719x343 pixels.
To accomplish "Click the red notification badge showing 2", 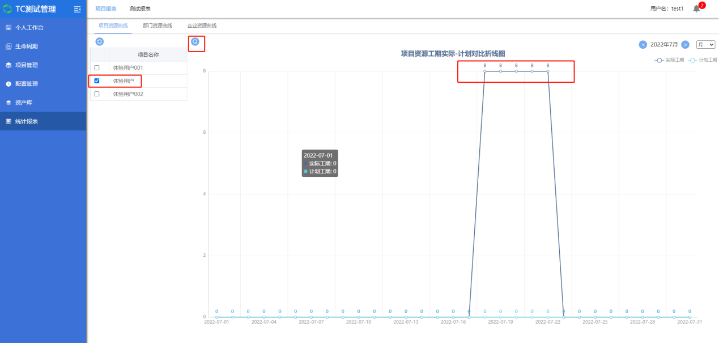I will point(702,5).
